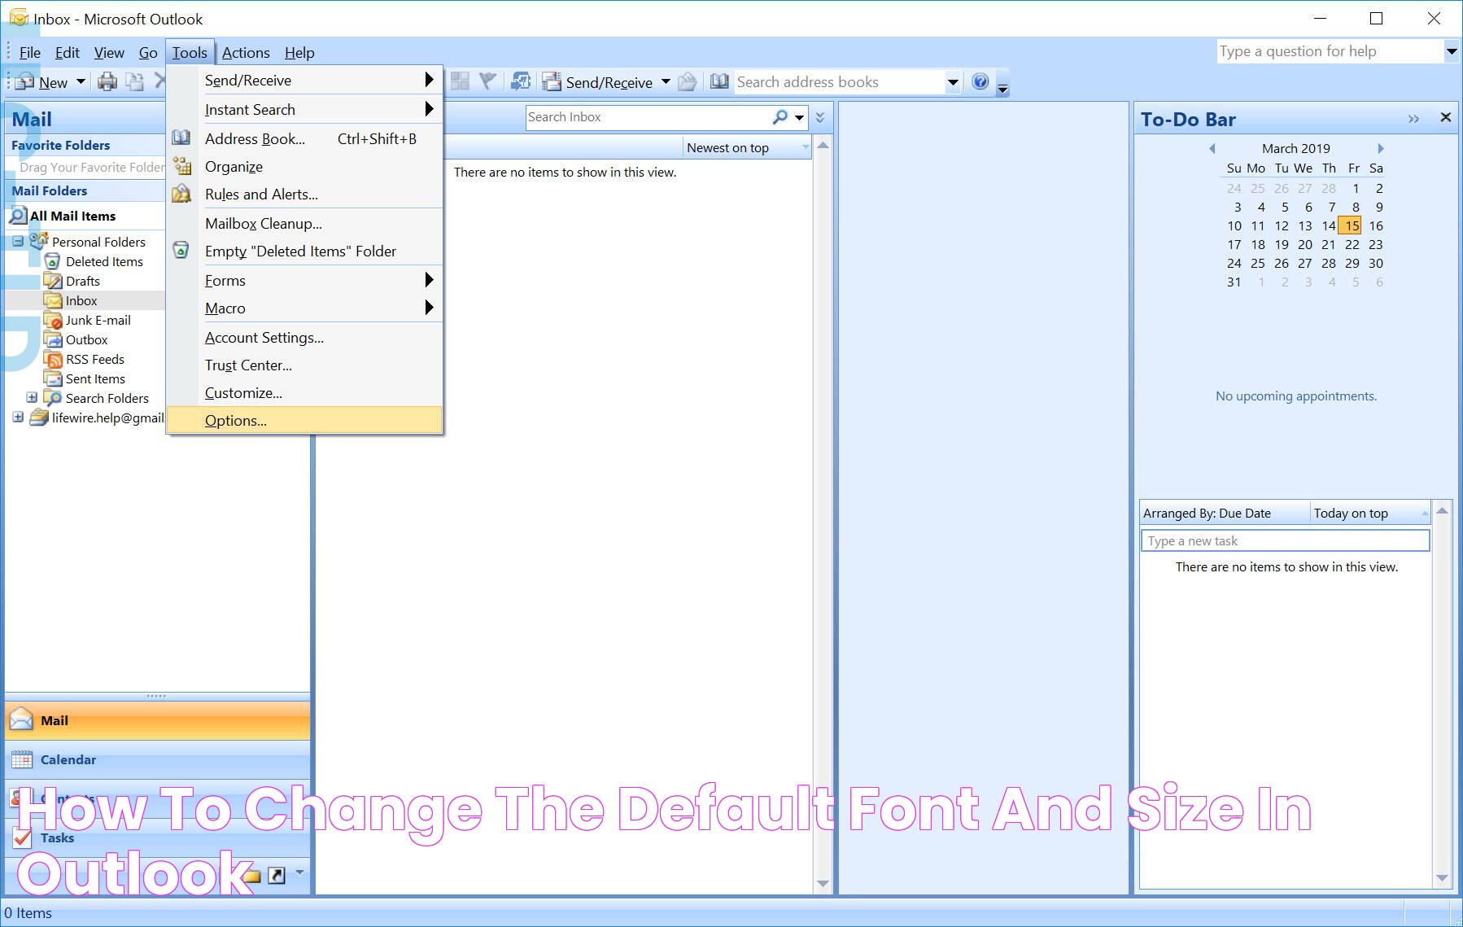The image size is (1463, 927).
Task: Click the New mail message button
Action: (x=42, y=82)
